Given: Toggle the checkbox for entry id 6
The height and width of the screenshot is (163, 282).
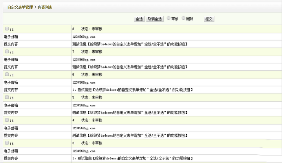Looking at the screenshot, I should 7,74.
